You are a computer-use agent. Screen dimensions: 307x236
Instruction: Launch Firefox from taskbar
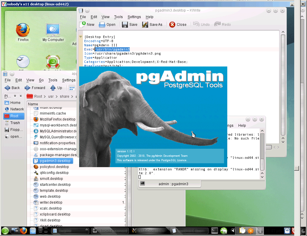[x=24, y=231]
